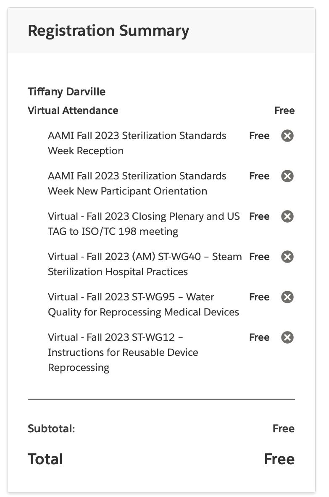Click the ST-WG95 Water Quality session name

[143, 305]
